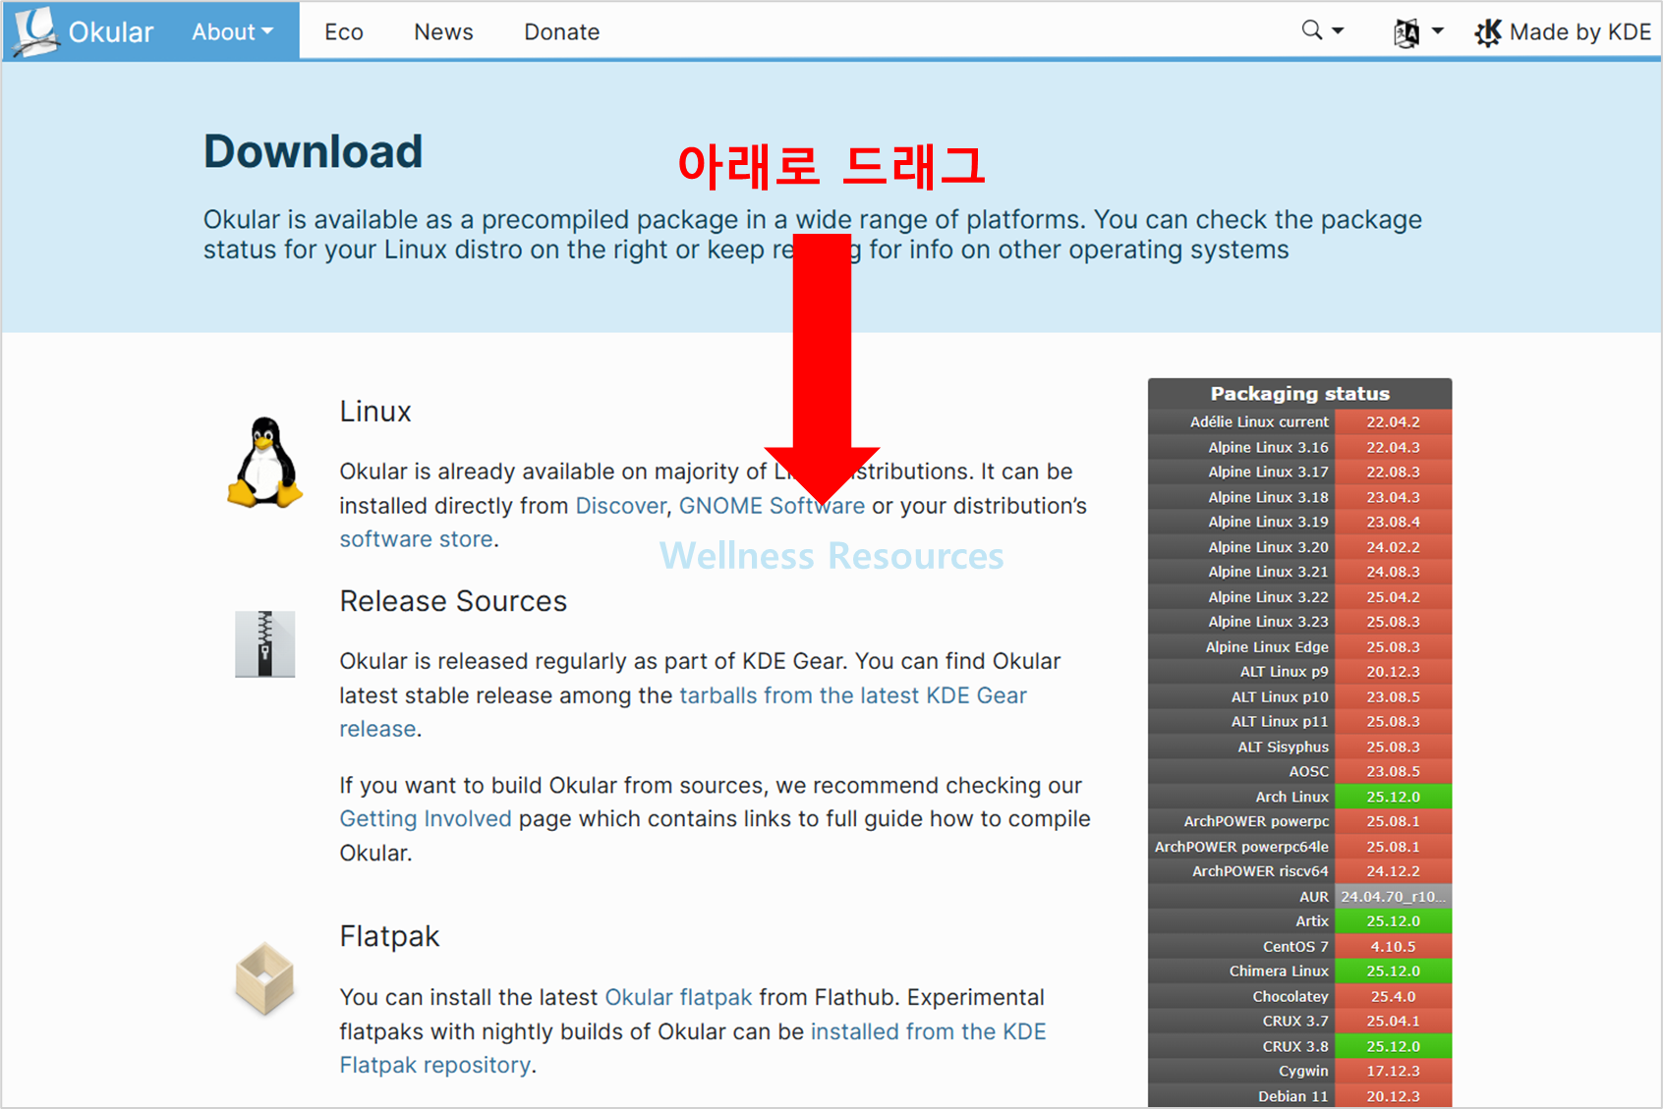
Task: Click the Download page heading
Action: click(x=314, y=151)
